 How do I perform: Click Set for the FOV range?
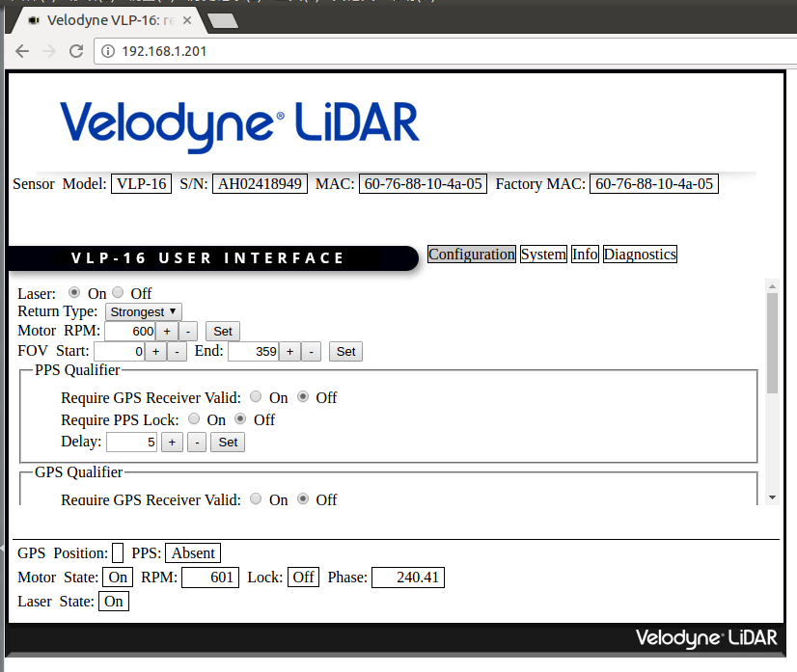point(345,352)
